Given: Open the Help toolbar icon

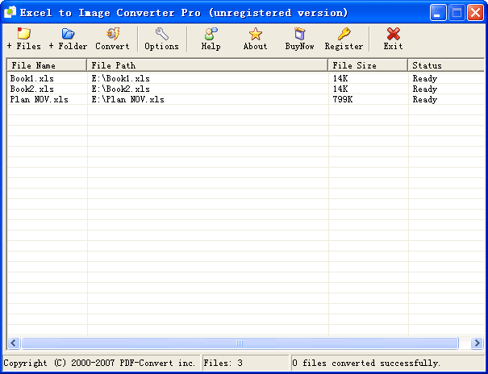Looking at the screenshot, I should (x=211, y=34).
